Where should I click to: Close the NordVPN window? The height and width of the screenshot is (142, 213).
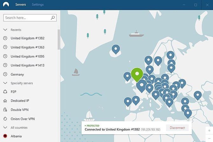207,5
